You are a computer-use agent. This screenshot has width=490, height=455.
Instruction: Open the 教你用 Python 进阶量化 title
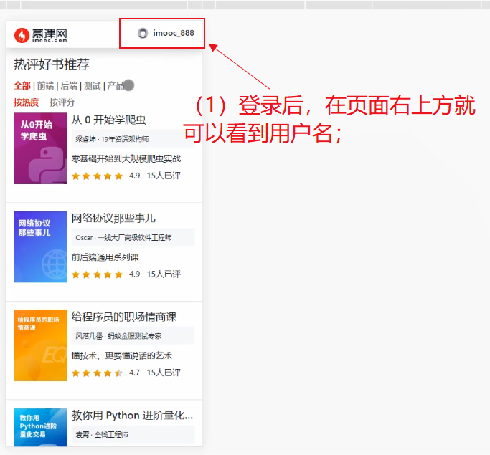coord(132,416)
